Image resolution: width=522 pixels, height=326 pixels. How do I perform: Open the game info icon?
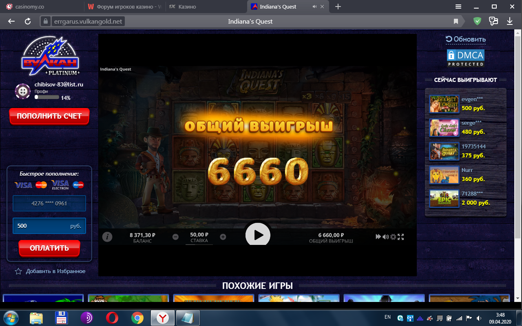(107, 237)
